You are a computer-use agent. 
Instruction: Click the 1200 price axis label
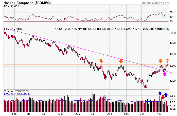click(173, 81)
